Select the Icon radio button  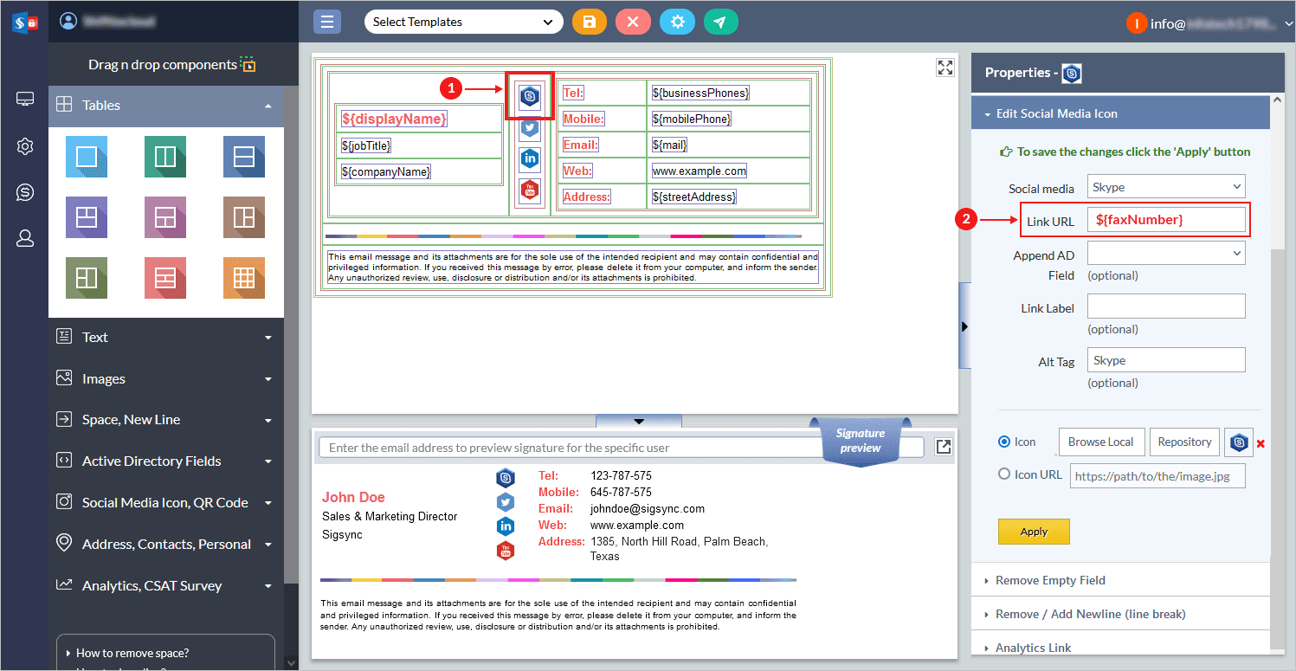click(x=1004, y=442)
